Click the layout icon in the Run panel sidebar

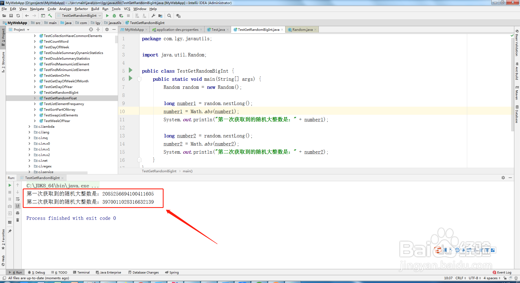point(10,222)
